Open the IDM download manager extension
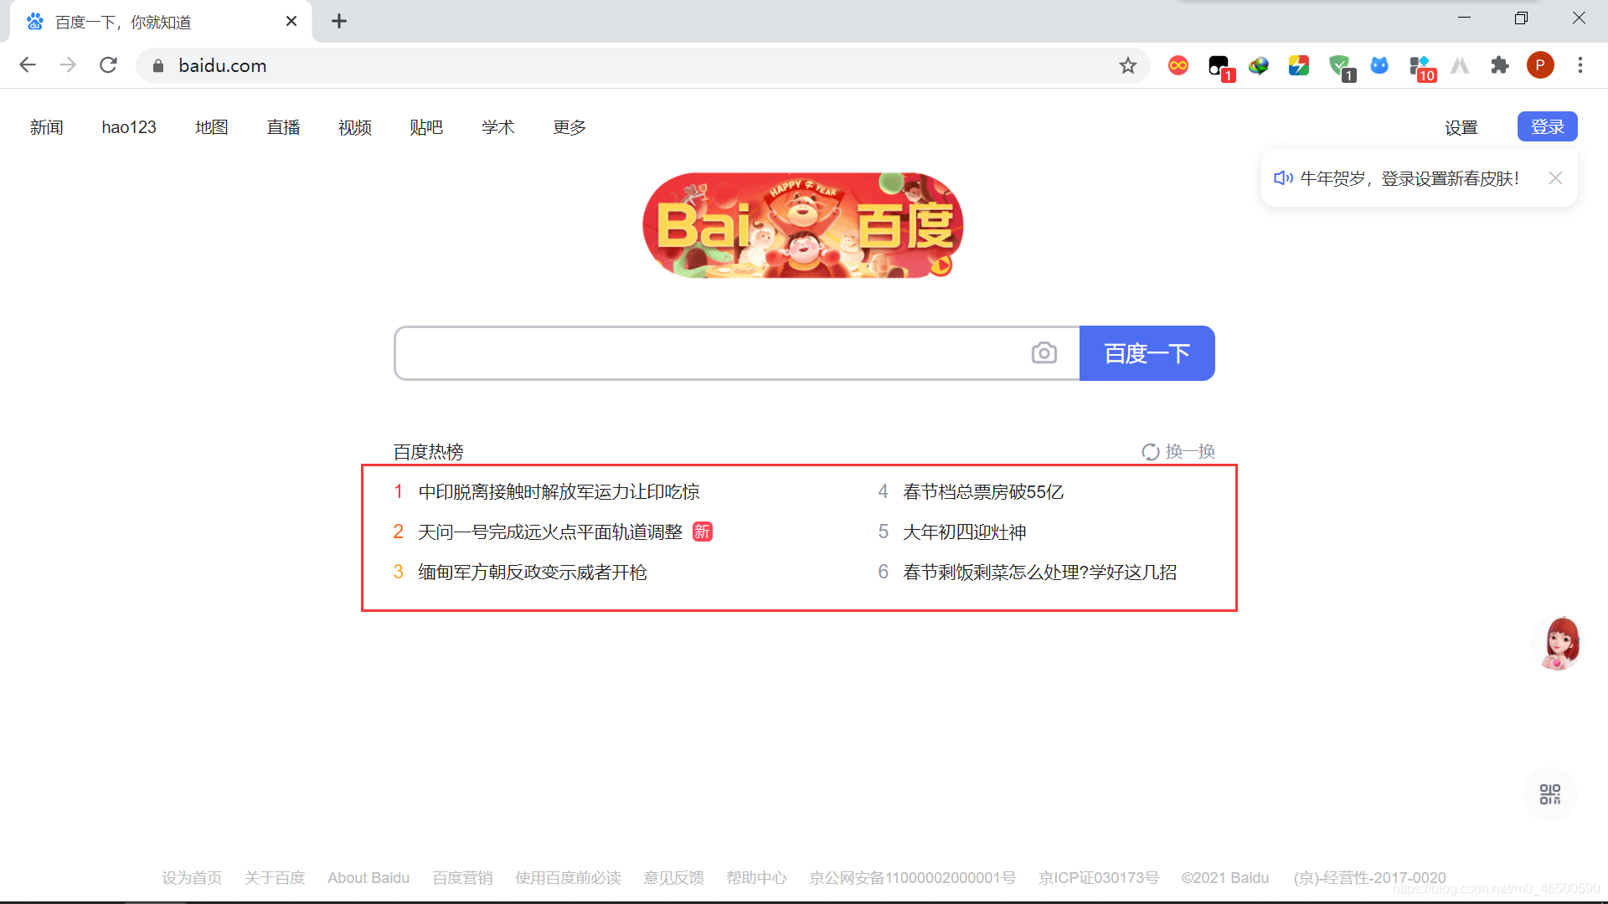 [x=1258, y=64]
